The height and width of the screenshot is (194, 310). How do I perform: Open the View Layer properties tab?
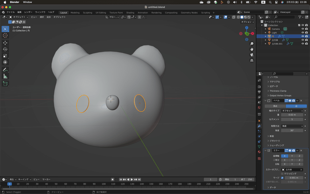(x=259, y=97)
